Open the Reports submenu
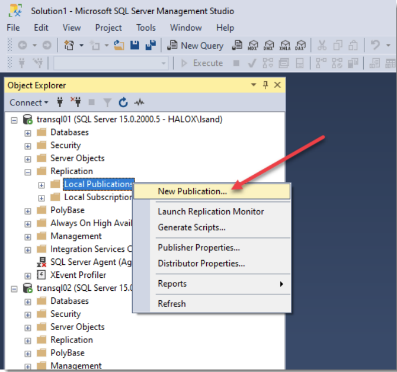 tap(212, 284)
